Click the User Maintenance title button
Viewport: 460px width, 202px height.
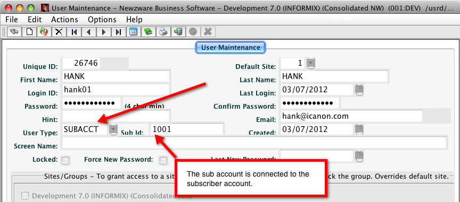tap(231, 48)
